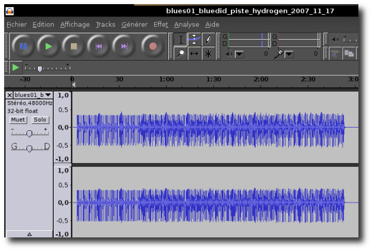
Task: Enable the Multi-tool asterisk mode
Action: pyautogui.click(x=208, y=54)
